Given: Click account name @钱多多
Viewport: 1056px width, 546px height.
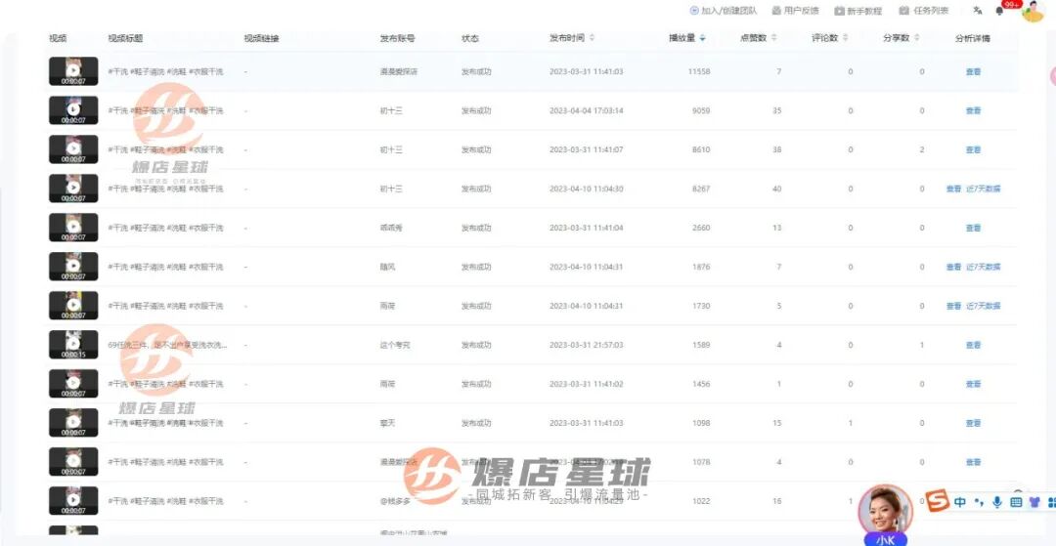Looking at the screenshot, I should click(x=395, y=501).
